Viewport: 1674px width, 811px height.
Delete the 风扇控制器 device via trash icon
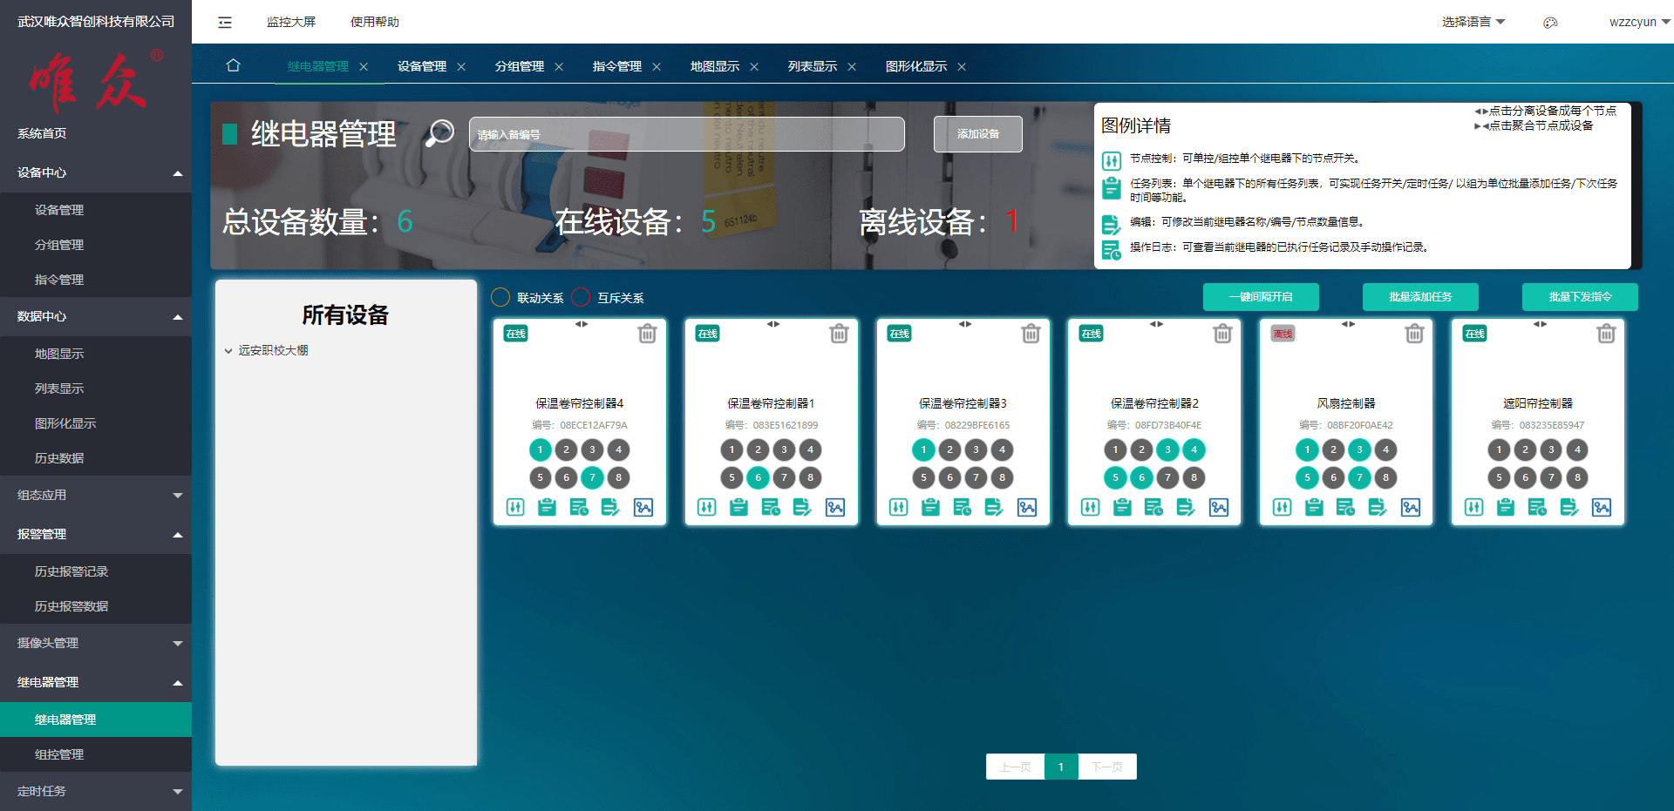tap(1414, 334)
